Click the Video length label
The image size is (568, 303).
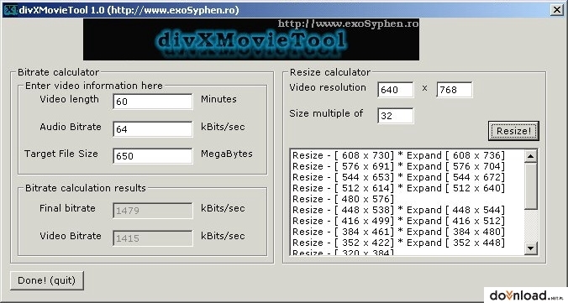[x=69, y=99]
